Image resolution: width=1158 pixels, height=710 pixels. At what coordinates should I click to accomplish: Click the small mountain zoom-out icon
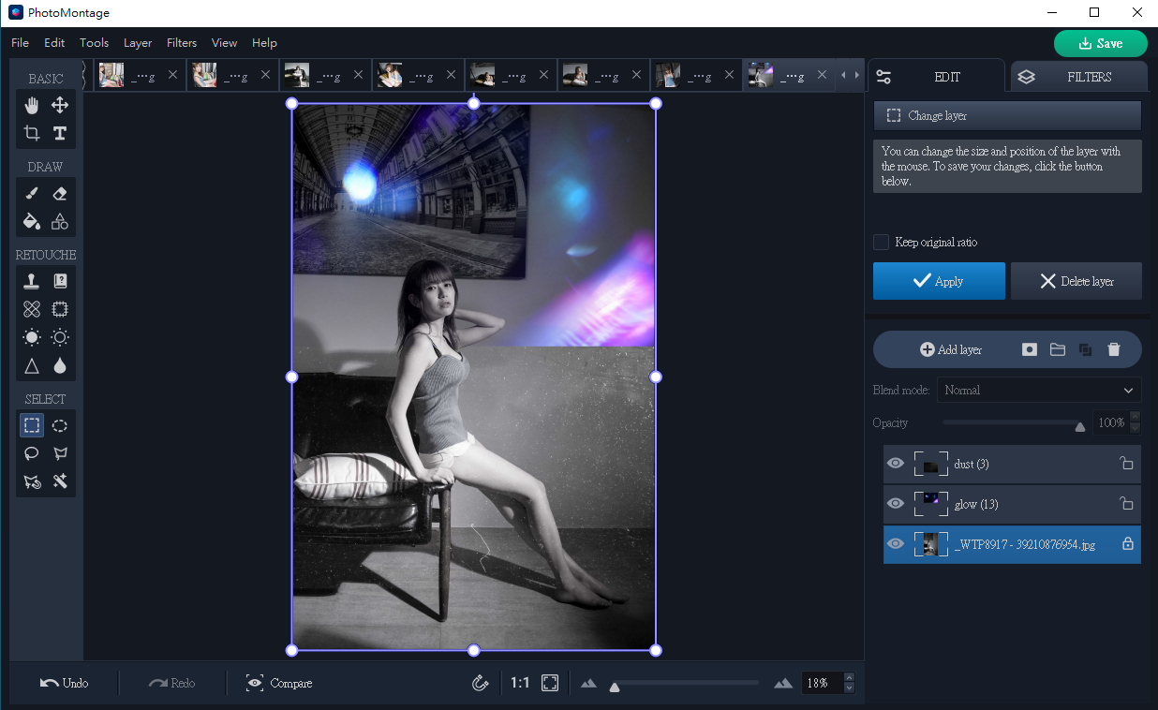pyautogui.click(x=588, y=684)
